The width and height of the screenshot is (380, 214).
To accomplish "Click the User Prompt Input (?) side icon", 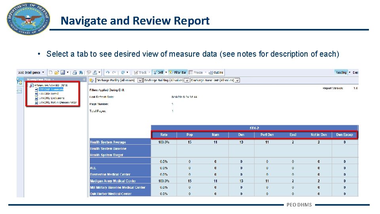I will point(19,91).
